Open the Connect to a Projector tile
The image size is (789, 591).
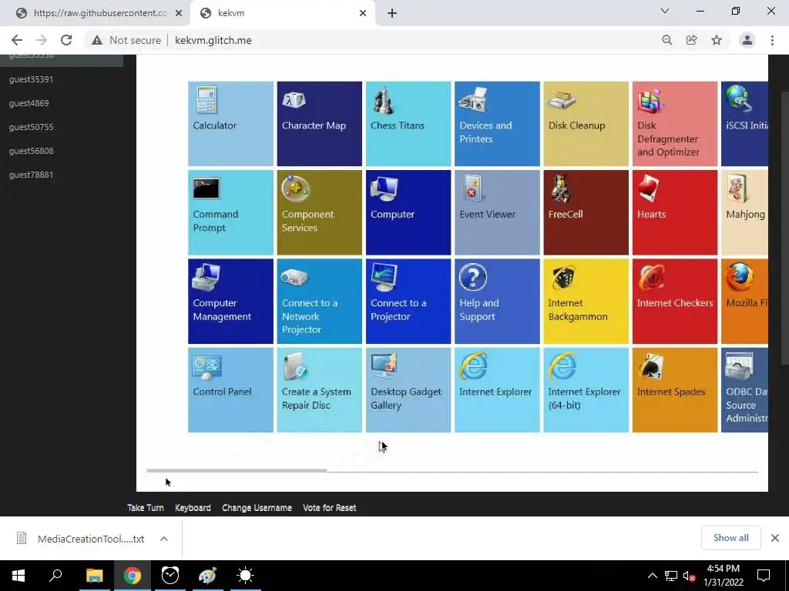click(408, 302)
